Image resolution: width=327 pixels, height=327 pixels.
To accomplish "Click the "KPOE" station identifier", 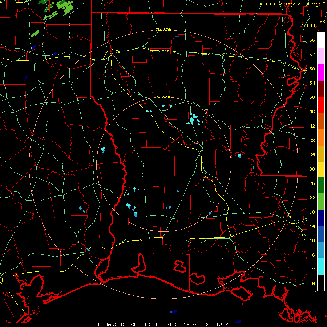I will (174, 324).
